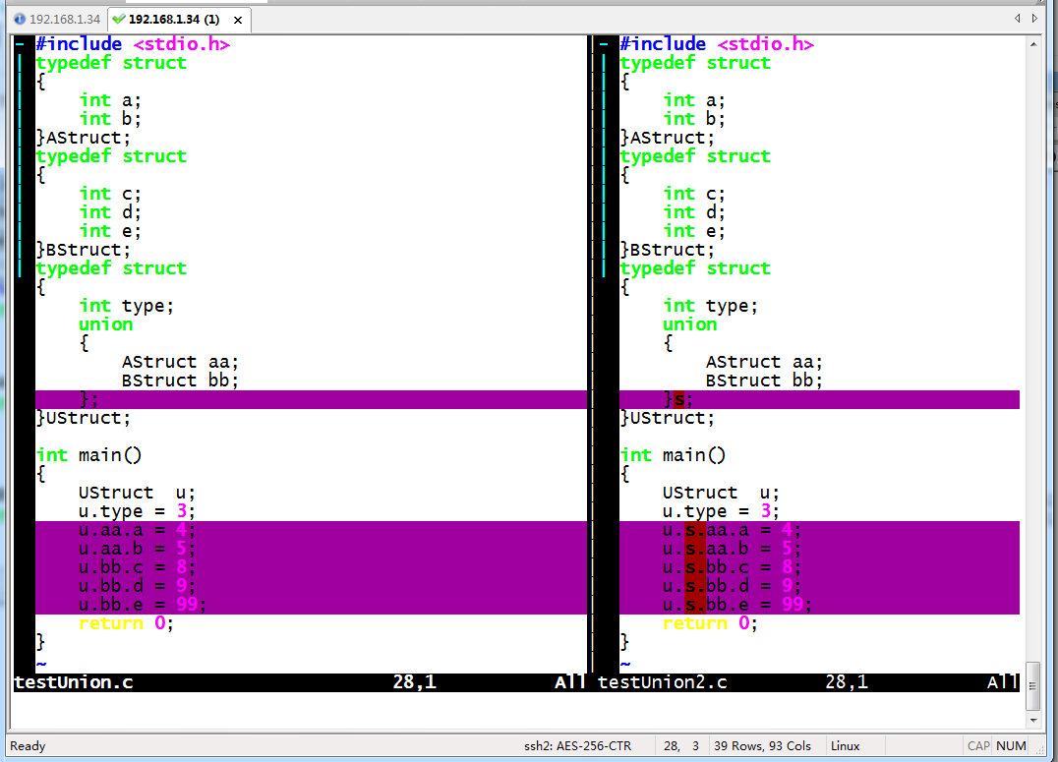Close the 192.168.1.34 (1) tab
Screen dimensions: 1058x762
tap(237, 20)
